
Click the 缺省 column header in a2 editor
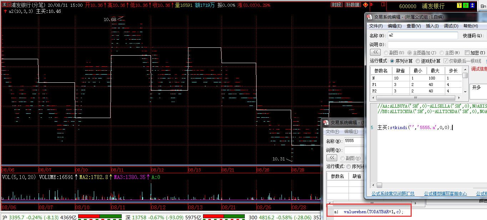(401, 71)
